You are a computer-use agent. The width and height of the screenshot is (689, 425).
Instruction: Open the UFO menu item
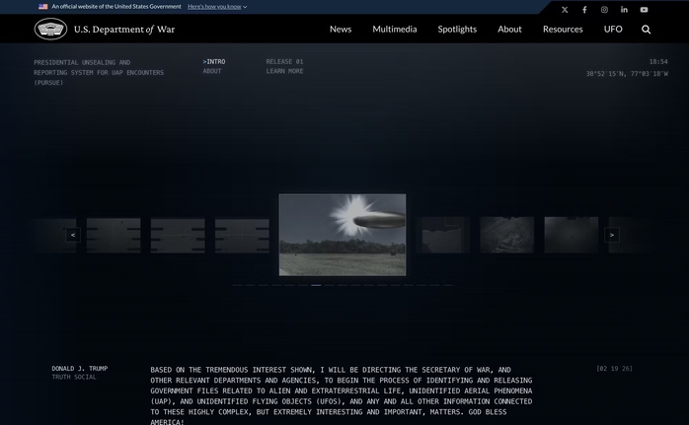coord(613,29)
